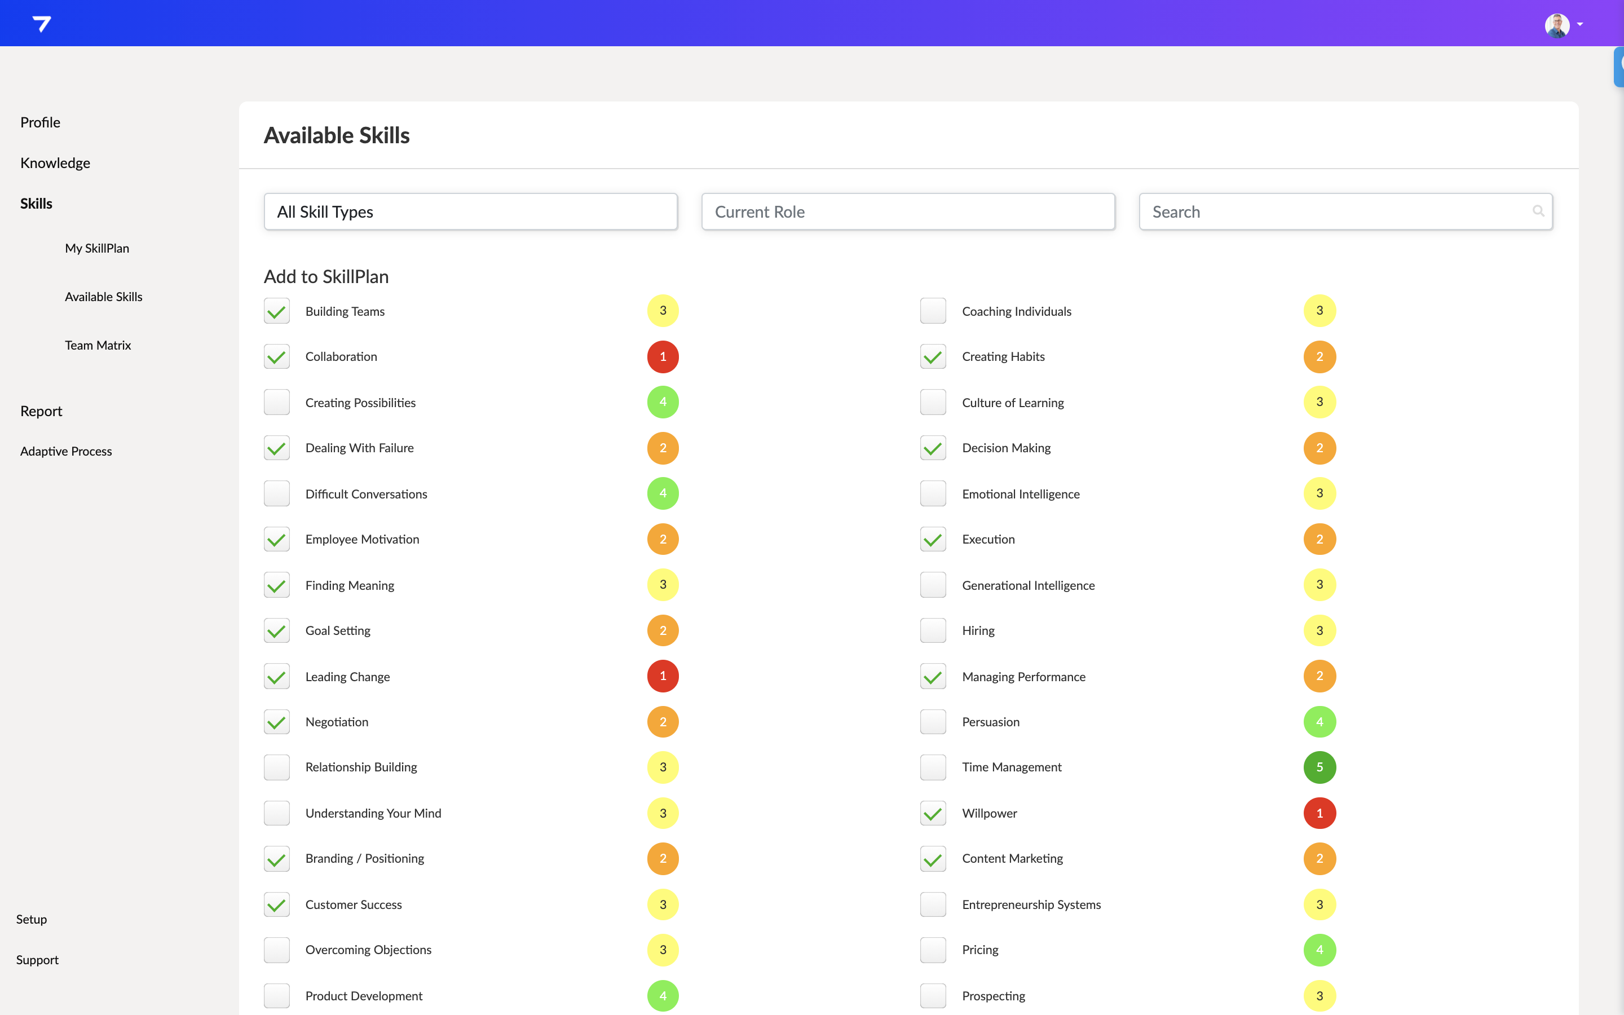Click the user avatar photo
Viewport: 1624px width, 1015px height.
(x=1556, y=25)
